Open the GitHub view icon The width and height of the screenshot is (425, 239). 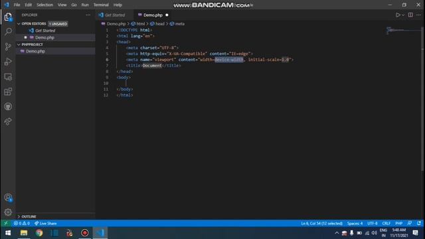point(8,106)
